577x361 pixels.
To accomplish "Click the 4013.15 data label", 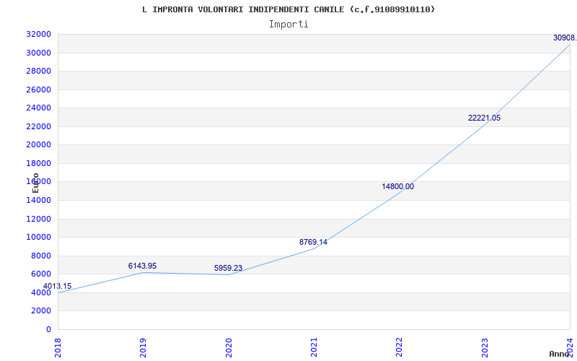I will point(57,286).
